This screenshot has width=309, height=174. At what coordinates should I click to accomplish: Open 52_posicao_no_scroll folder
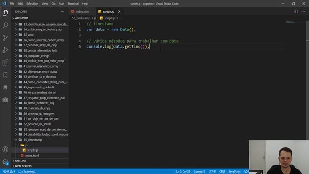click(x=37, y=124)
